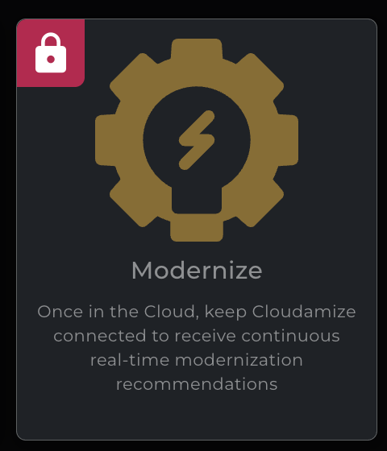Click the left tooth of the gear

[106, 140]
